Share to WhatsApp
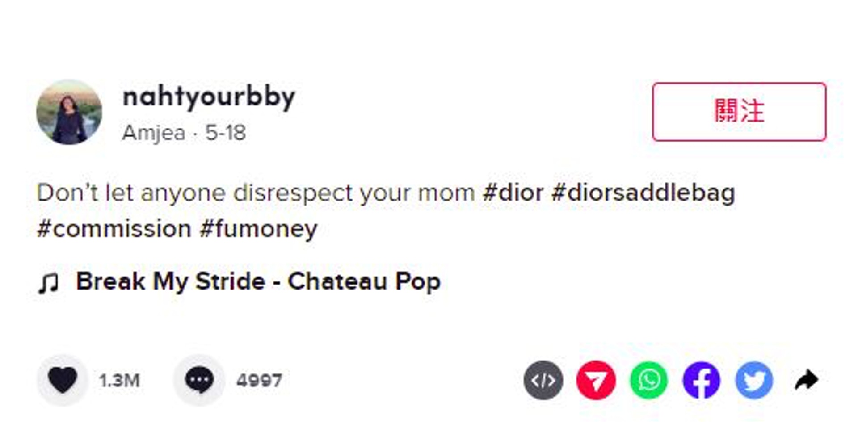This screenshot has height=428, width=858. point(648,380)
